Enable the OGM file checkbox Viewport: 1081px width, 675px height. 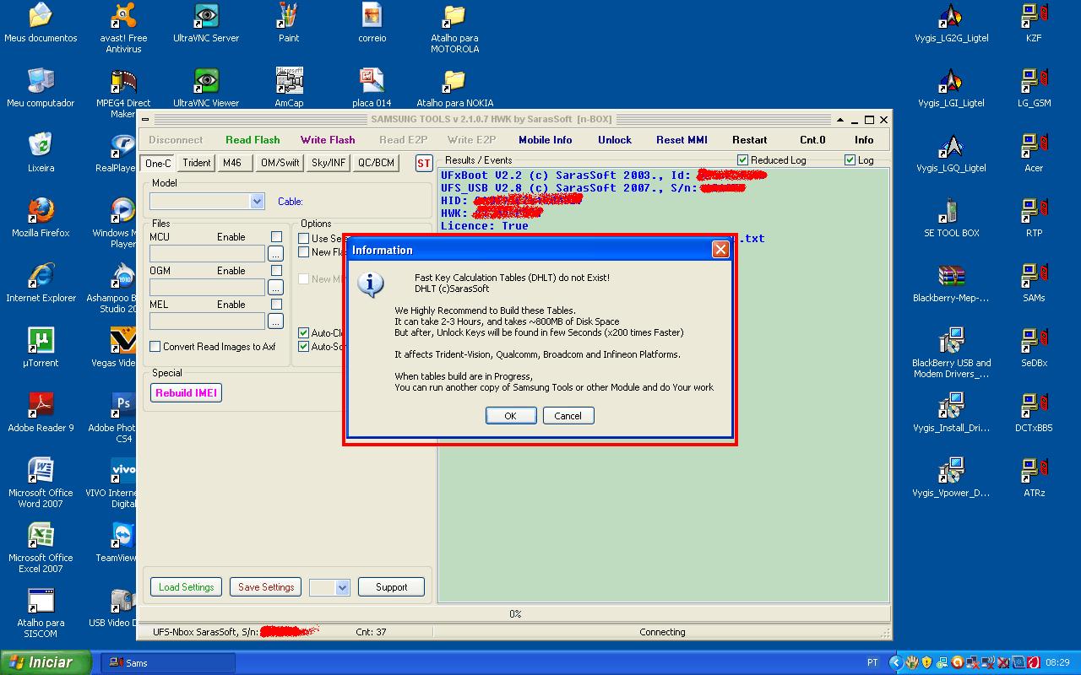tap(276, 271)
